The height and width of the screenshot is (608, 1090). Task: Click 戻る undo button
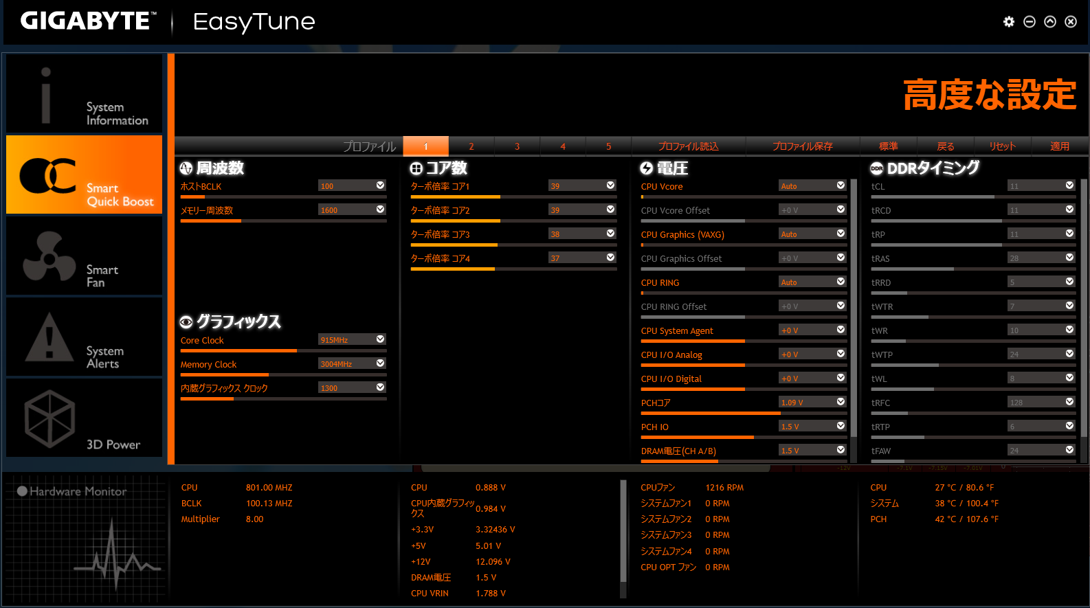coord(946,146)
